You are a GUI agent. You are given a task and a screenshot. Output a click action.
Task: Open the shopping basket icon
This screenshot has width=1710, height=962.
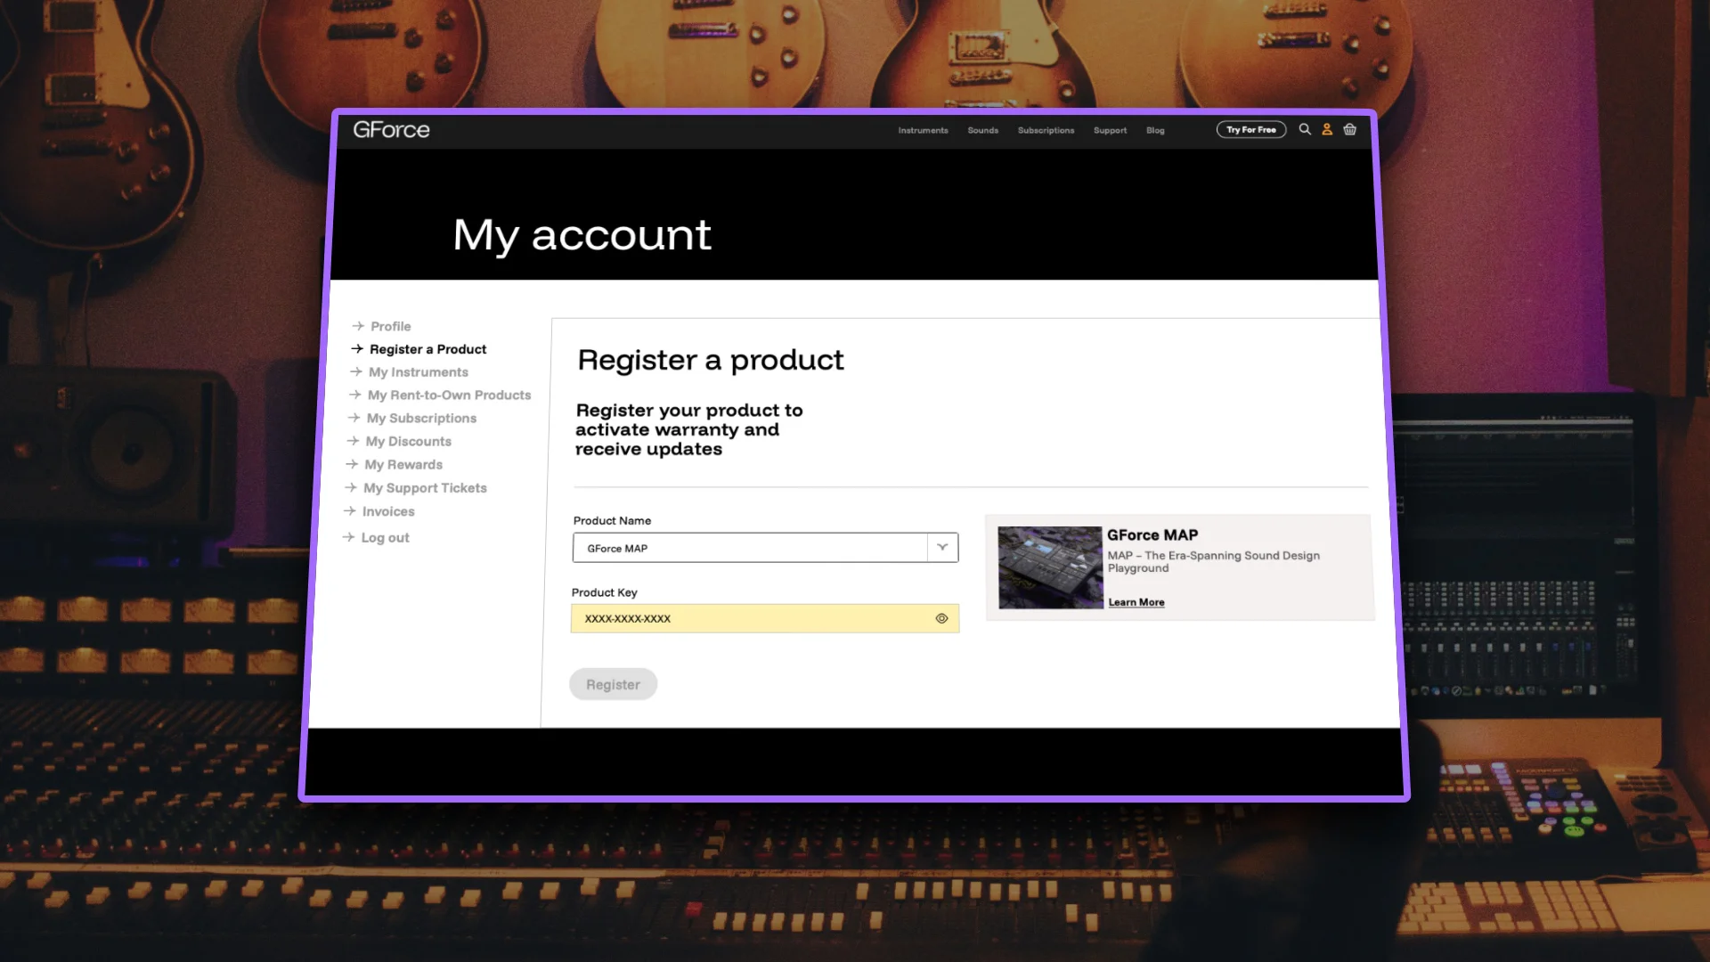(1350, 129)
